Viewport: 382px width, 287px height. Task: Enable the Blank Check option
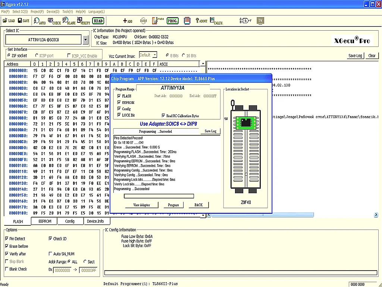pyautogui.click(x=7, y=269)
